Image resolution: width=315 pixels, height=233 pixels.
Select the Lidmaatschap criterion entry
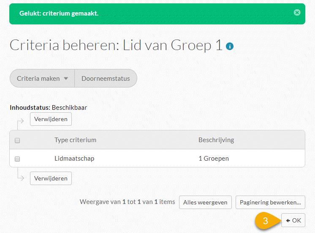(x=74, y=159)
